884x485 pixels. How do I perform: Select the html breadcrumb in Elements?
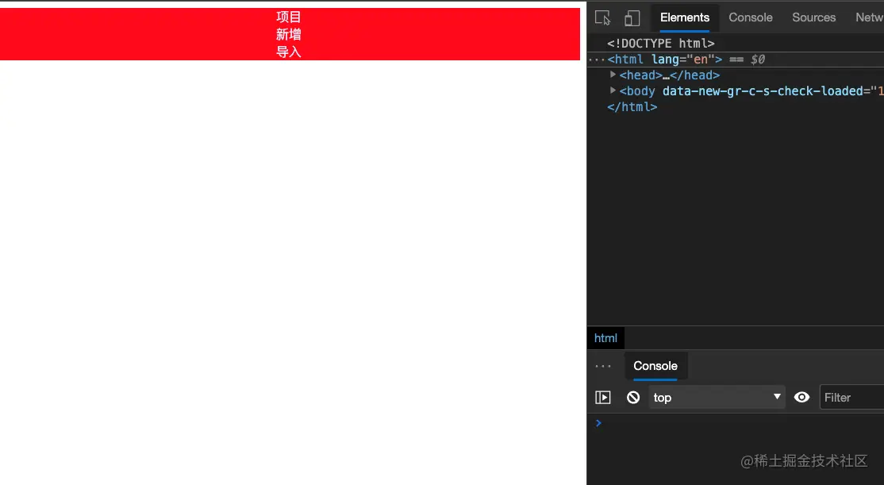tap(605, 337)
